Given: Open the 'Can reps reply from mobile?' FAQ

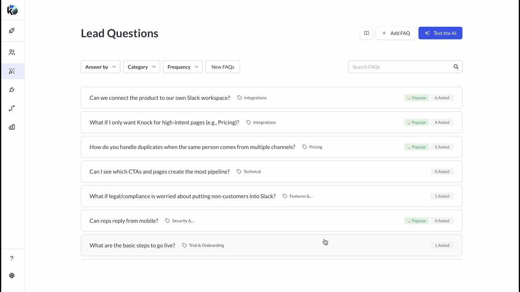Looking at the screenshot, I should click(x=123, y=221).
